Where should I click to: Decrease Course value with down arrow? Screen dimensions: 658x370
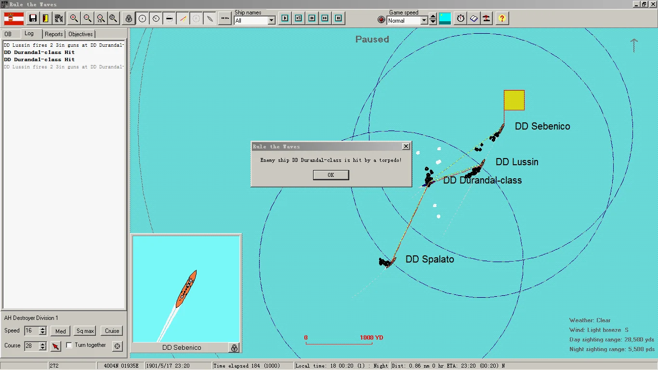(43, 348)
